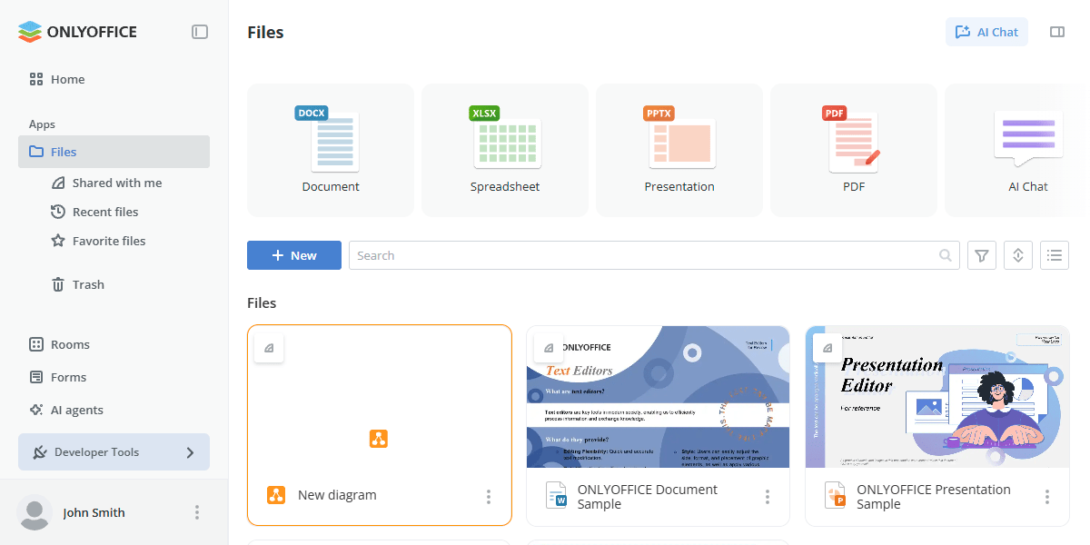Create a new PDF
This screenshot has height=545, width=1090.
[854, 150]
